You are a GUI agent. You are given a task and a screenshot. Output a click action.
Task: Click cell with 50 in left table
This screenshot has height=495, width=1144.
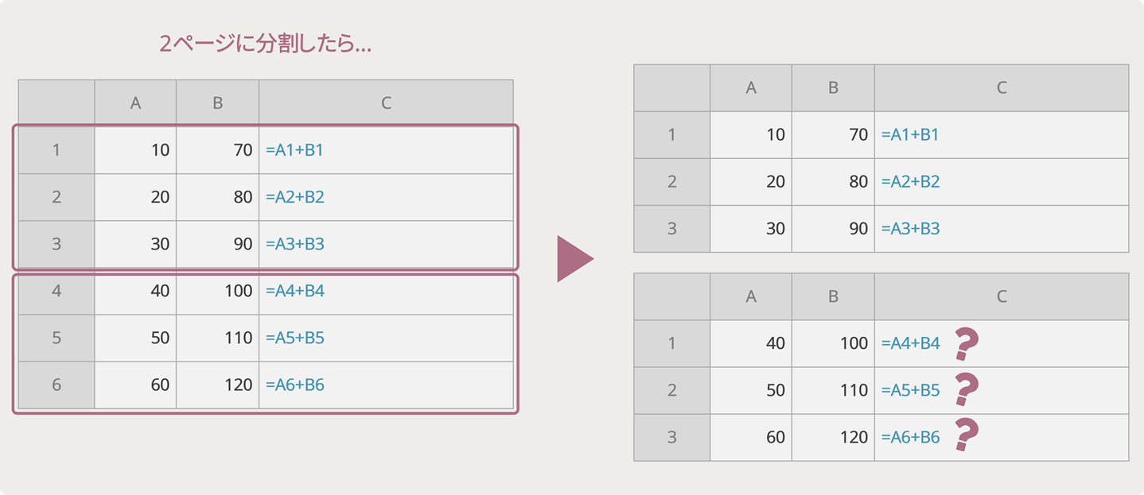coord(135,338)
